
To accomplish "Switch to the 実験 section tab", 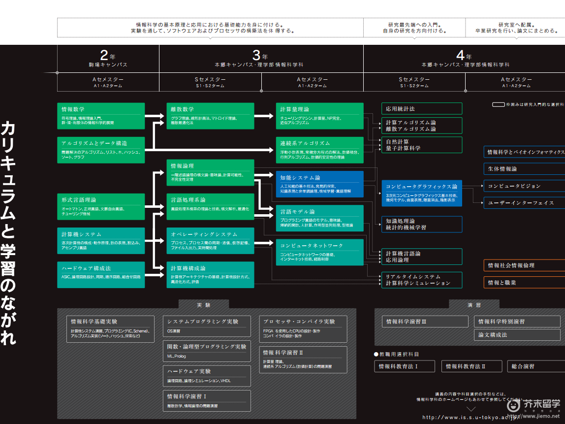I will pyautogui.click(x=204, y=305).
